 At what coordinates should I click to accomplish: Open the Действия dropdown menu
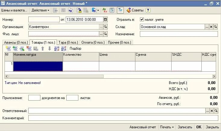(40, 10)
